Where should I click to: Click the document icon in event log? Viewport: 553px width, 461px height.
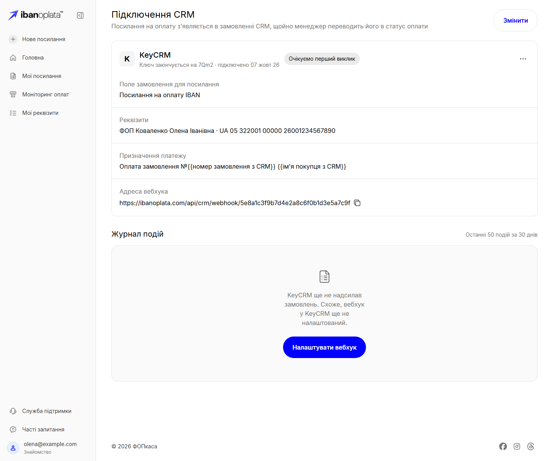[x=325, y=277]
